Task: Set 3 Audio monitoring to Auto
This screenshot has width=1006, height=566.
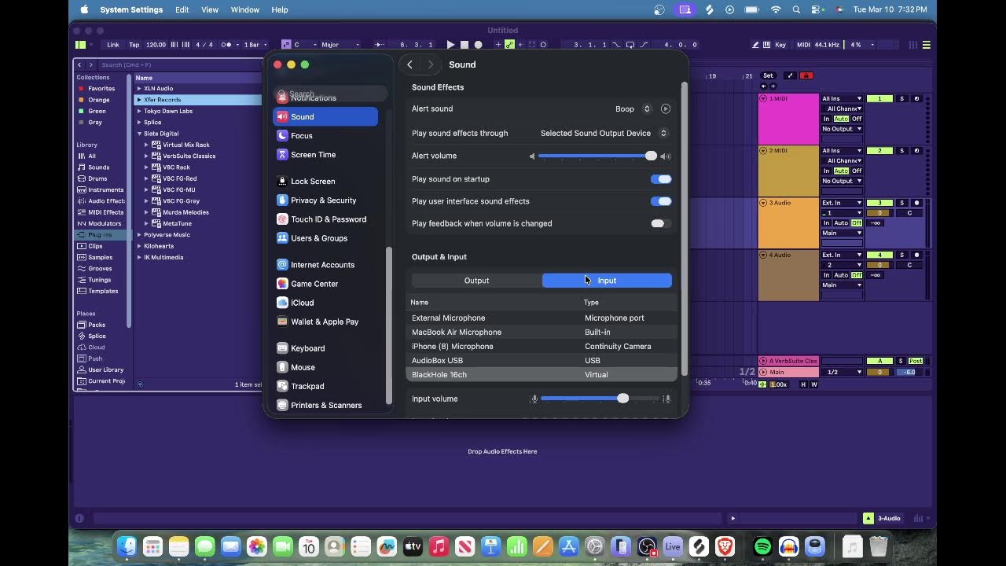Action: click(x=841, y=223)
